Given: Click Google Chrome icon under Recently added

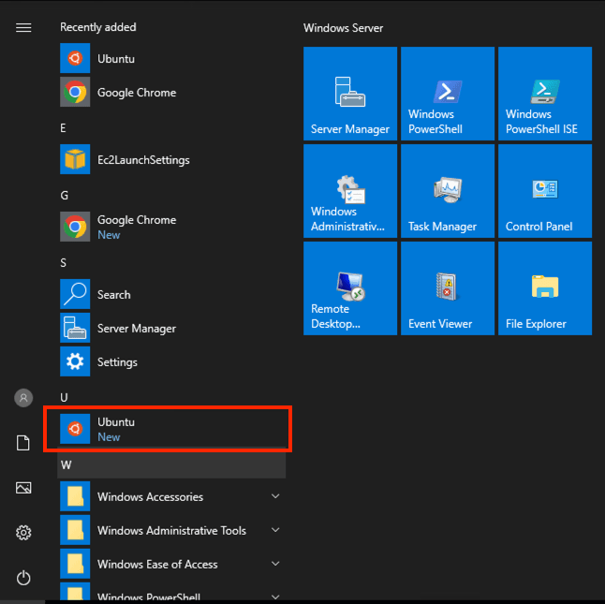Looking at the screenshot, I should click(x=75, y=92).
